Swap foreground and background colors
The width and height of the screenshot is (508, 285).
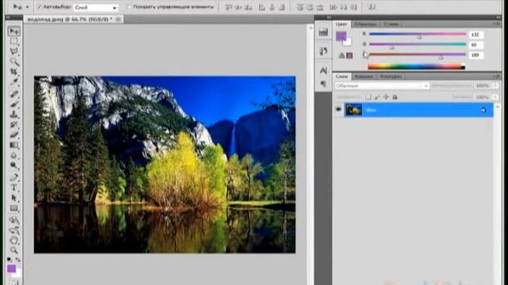[17, 260]
